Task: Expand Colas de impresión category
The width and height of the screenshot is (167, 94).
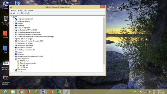Action: pyautogui.click(x=14, y=28)
